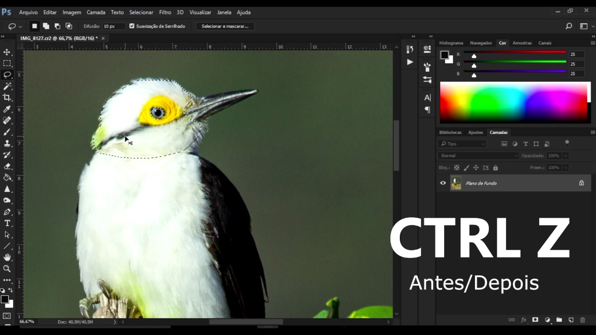Viewport: 596px width, 335px height.
Task: Switch to the Histograma tab
Action: 451,43
